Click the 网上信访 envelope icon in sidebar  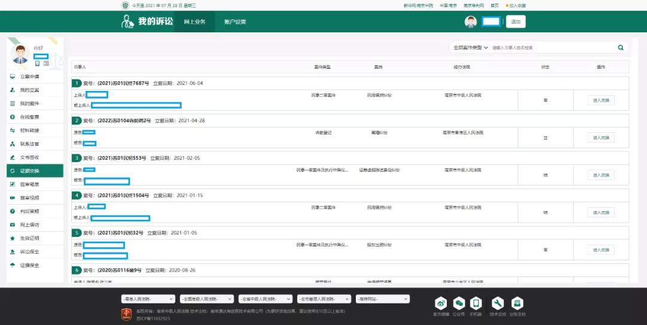point(13,225)
